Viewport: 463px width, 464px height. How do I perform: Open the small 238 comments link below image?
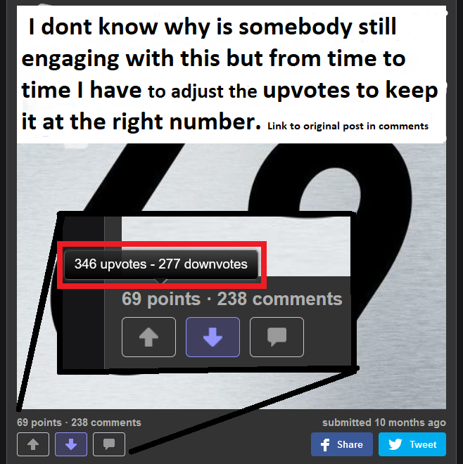click(x=106, y=423)
